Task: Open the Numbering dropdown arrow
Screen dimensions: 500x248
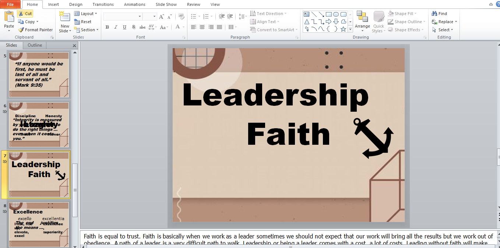Action: (x=212, y=17)
